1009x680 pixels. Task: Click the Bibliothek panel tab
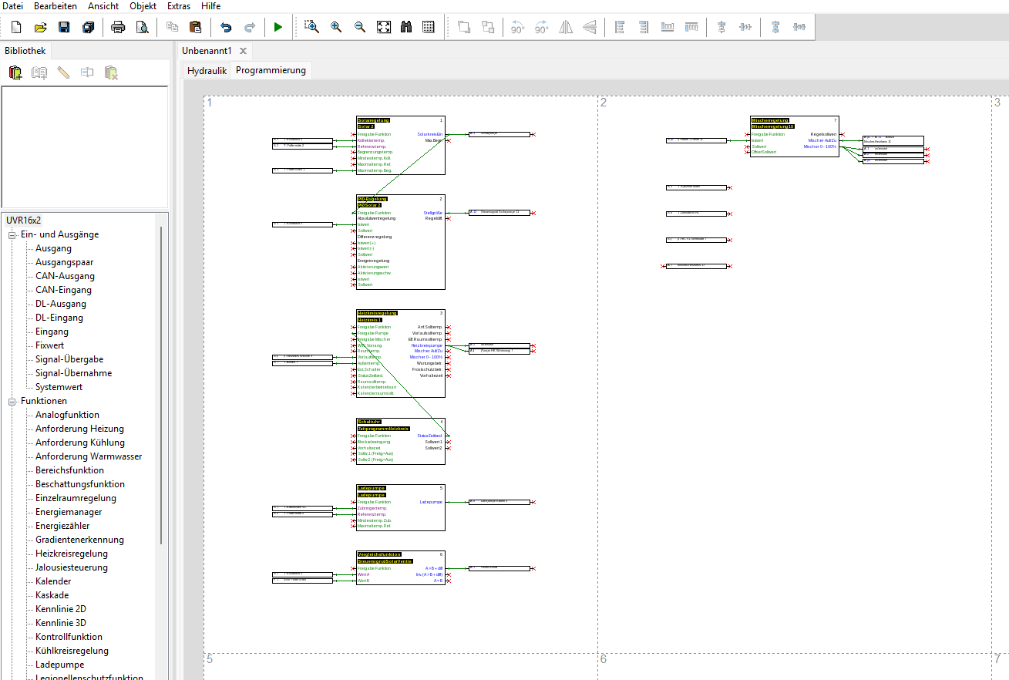pyautogui.click(x=25, y=51)
